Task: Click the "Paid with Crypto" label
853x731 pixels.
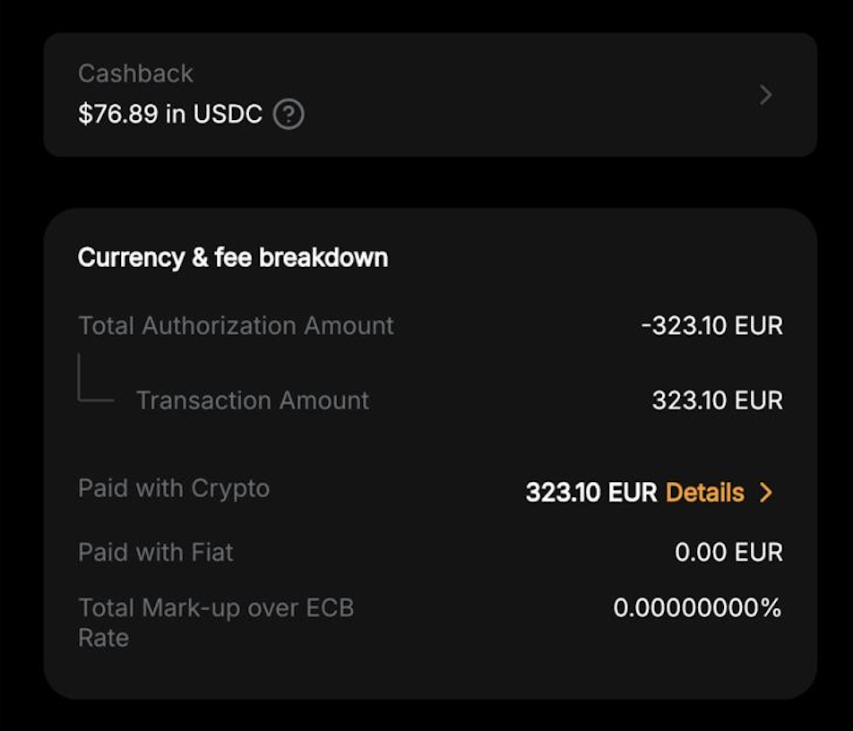Action: [174, 488]
